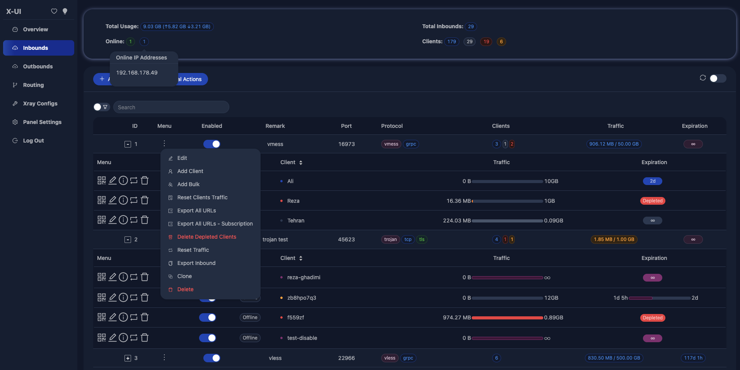The width and height of the screenshot is (740, 370).
Task: Open info for client Tehran
Action: click(x=123, y=220)
